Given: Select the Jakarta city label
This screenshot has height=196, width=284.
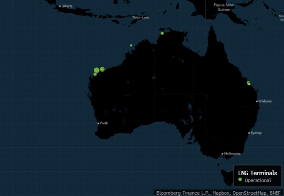Looking at the screenshot, I should click(67, 6).
